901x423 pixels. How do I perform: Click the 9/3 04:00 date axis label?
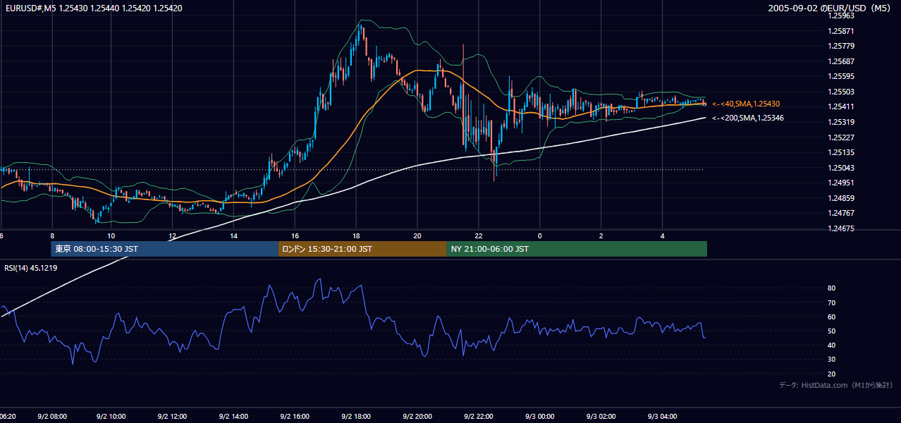tap(663, 417)
